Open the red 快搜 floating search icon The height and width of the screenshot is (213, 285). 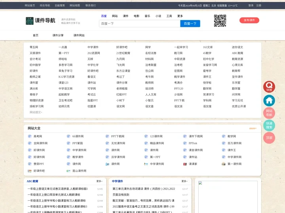(x=269, y=86)
